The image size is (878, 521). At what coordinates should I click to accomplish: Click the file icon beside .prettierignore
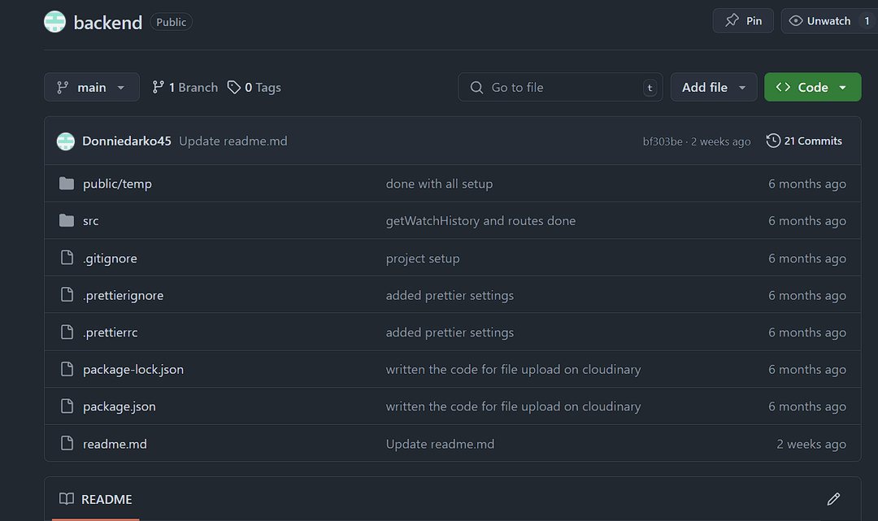coord(67,294)
